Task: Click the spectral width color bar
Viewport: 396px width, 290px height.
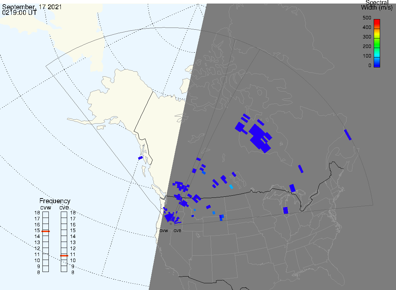Action: click(377, 43)
